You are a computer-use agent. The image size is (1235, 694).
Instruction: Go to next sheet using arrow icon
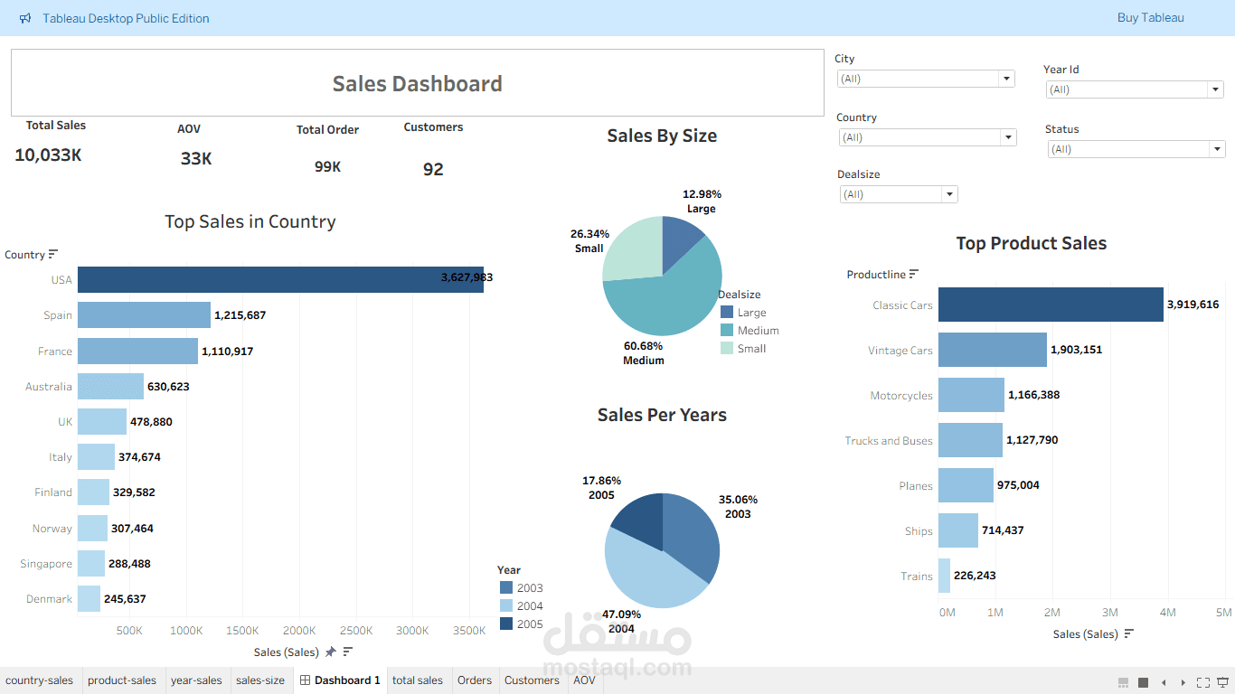pyautogui.click(x=1181, y=683)
